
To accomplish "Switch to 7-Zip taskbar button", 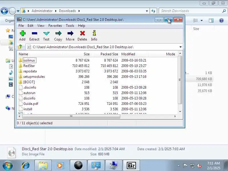I will coord(131,166).
